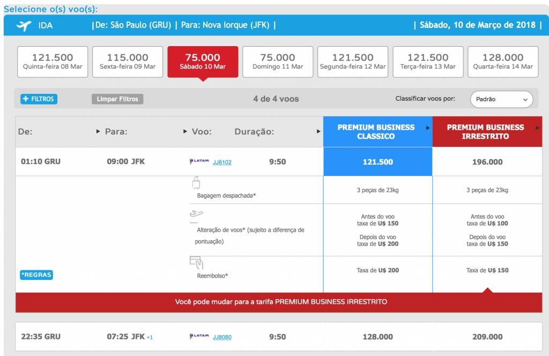
Task: Sort by the Duração column arrow
Action: [x=318, y=131]
